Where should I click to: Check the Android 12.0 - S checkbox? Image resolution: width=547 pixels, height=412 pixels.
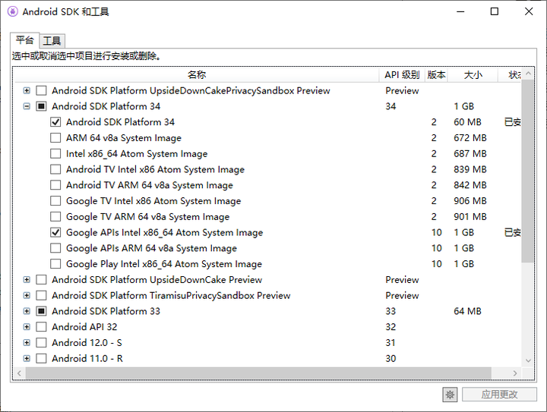41,343
